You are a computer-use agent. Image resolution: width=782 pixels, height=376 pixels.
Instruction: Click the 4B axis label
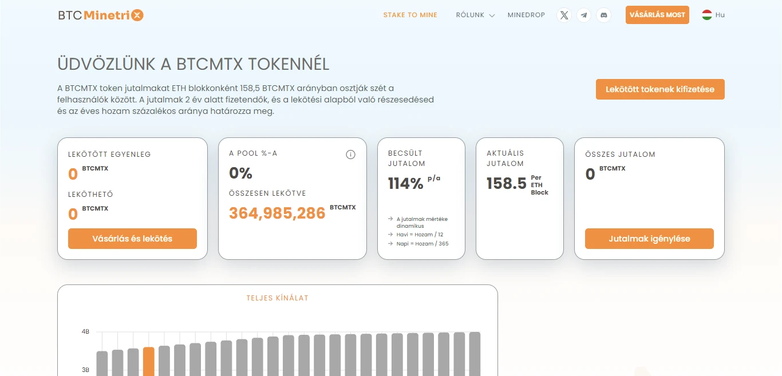pyautogui.click(x=85, y=332)
